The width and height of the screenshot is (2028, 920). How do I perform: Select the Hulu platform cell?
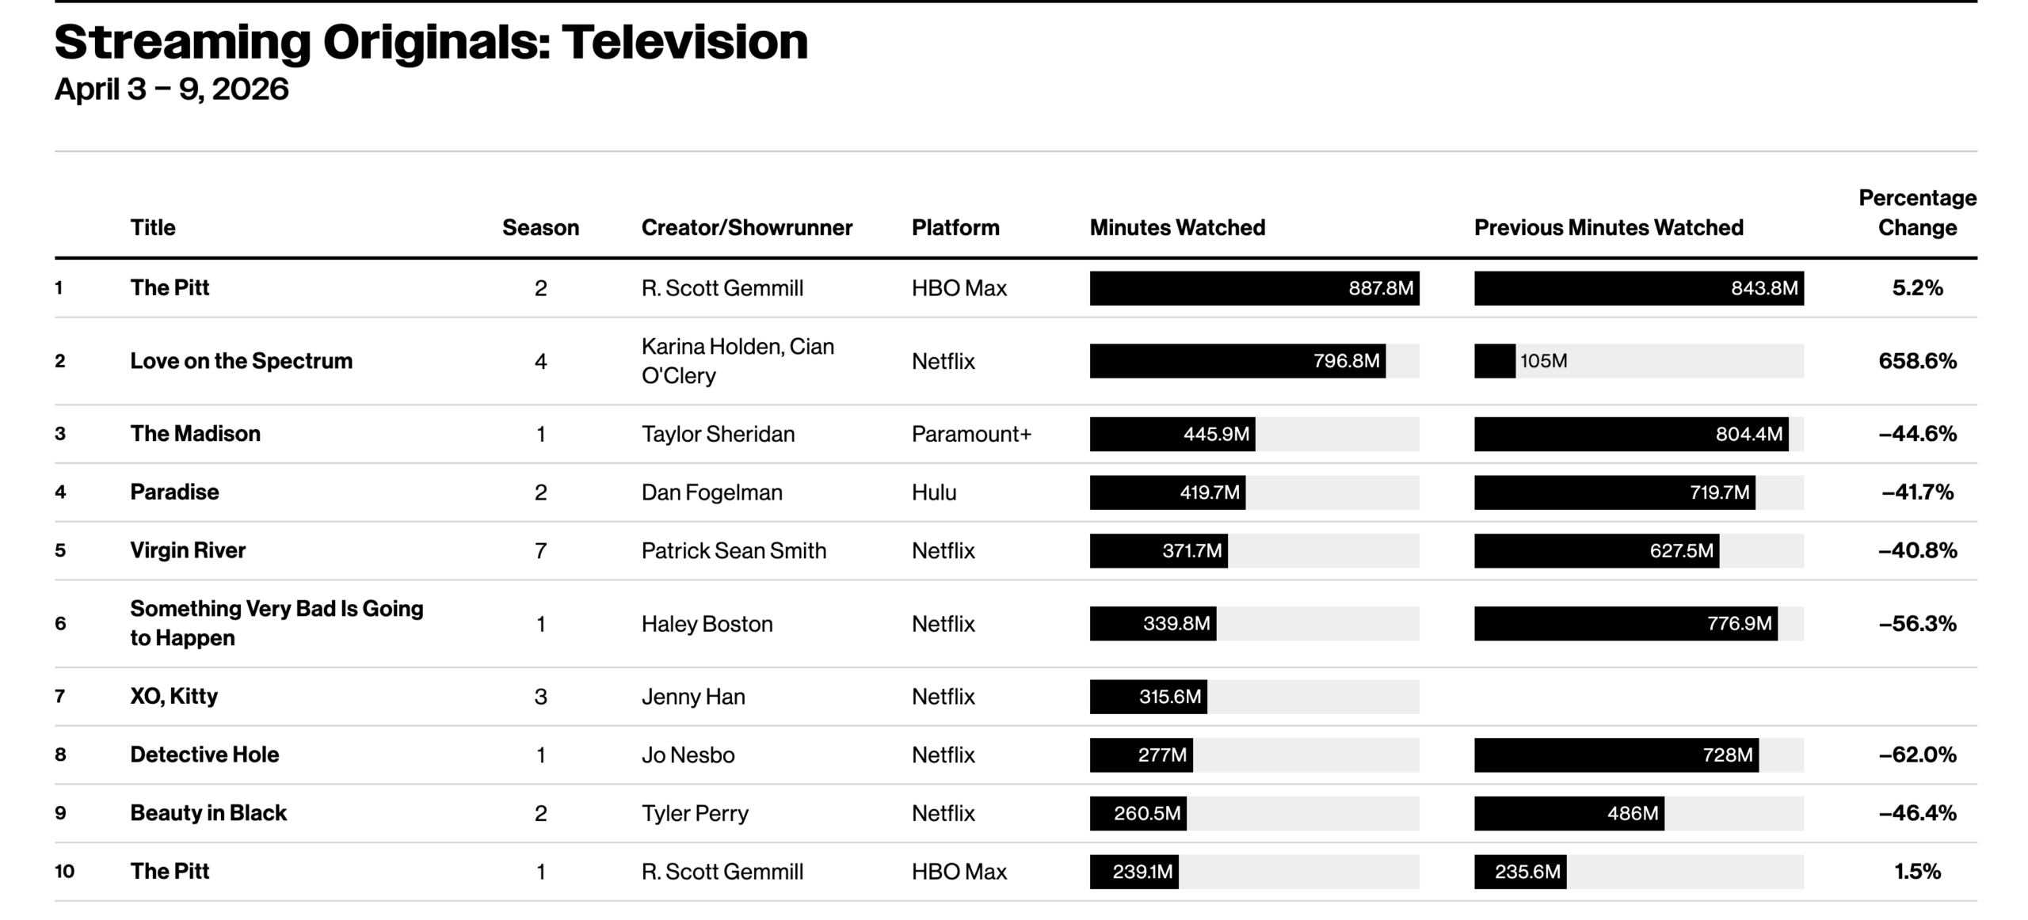(934, 492)
